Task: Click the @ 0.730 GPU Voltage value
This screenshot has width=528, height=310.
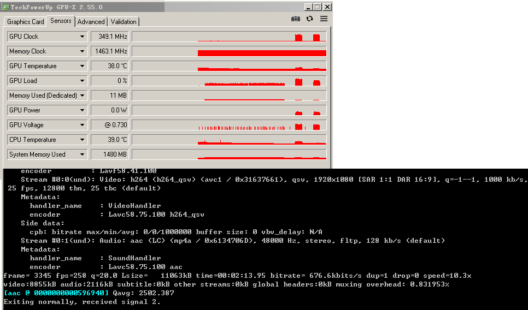Action: pos(109,125)
